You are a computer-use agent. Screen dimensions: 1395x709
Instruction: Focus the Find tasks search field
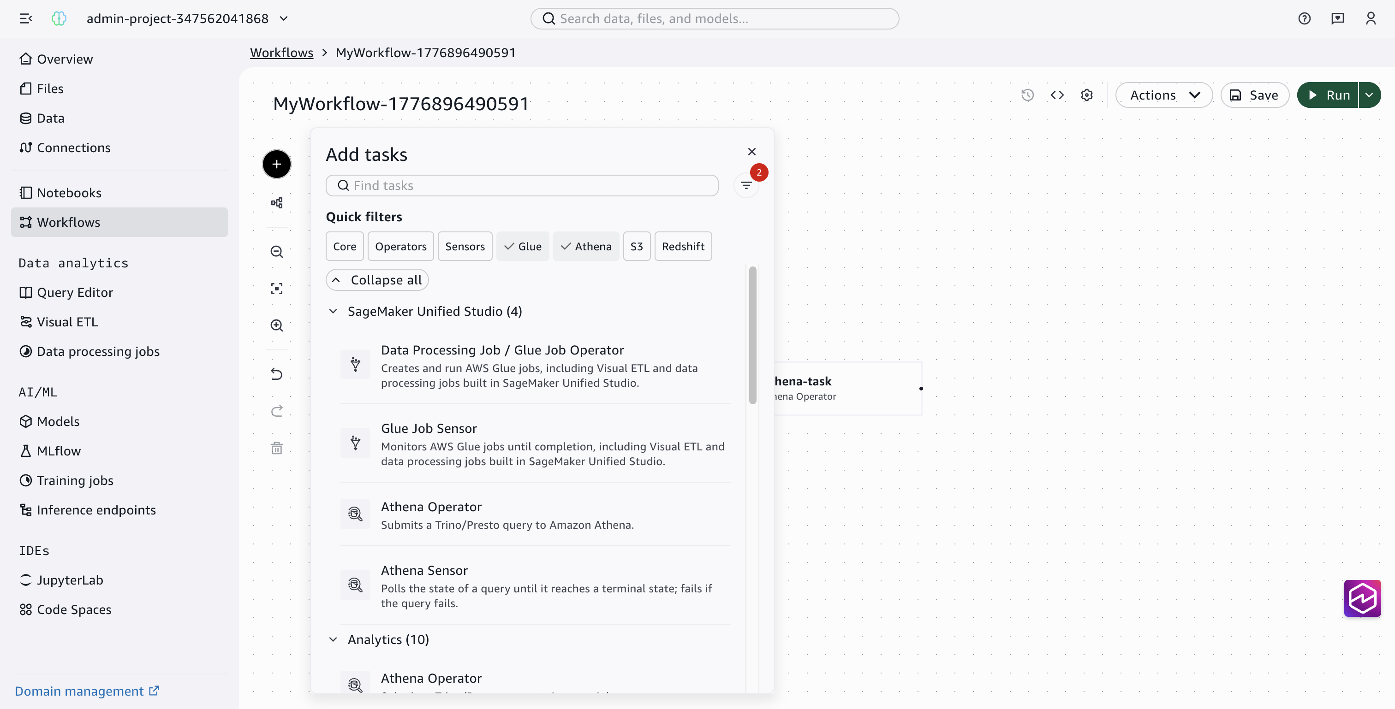point(522,186)
